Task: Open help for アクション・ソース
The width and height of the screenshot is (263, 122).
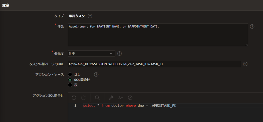Action: coord(96,74)
